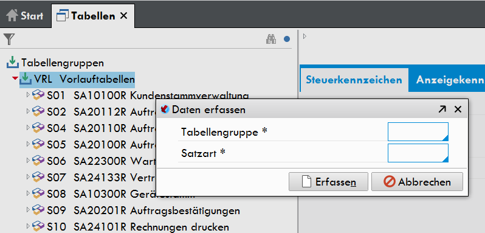Click the filter funnel icon
Image resolution: width=485 pixels, height=233 pixels.
(x=9, y=40)
